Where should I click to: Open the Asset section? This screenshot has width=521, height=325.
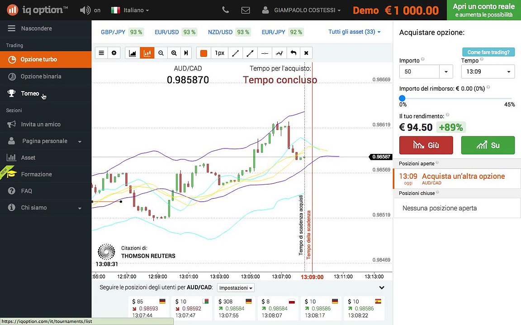pos(46,158)
